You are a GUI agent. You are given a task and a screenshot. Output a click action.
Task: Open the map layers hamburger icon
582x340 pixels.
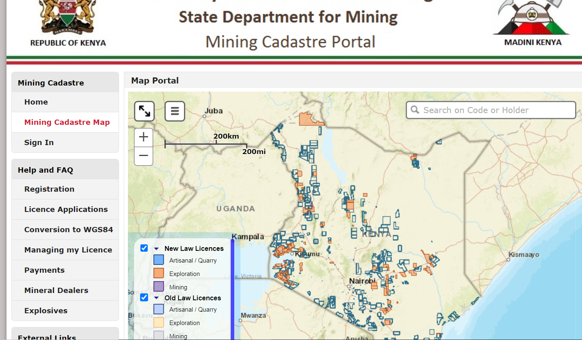(x=175, y=111)
